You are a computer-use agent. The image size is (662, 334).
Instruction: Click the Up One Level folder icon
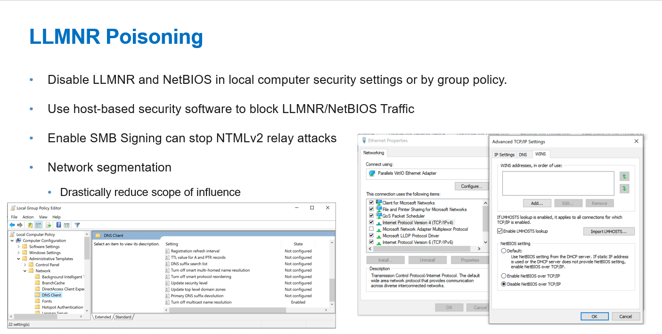point(30,225)
